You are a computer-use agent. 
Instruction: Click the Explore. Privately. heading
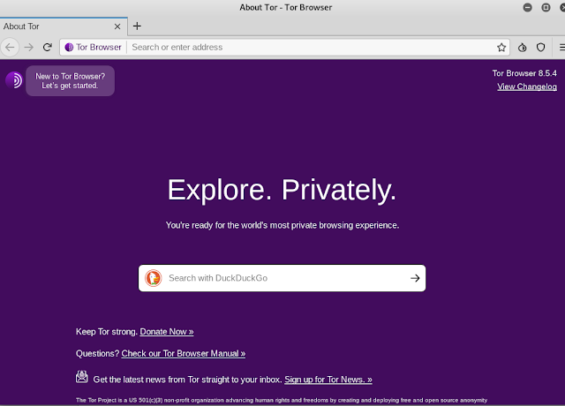tap(282, 190)
